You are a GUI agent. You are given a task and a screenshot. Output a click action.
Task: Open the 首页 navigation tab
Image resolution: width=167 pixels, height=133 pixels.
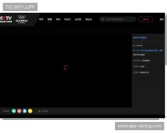click(41, 19)
